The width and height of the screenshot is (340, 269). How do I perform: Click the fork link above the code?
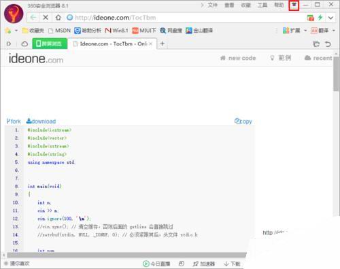[x=14, y=122]
